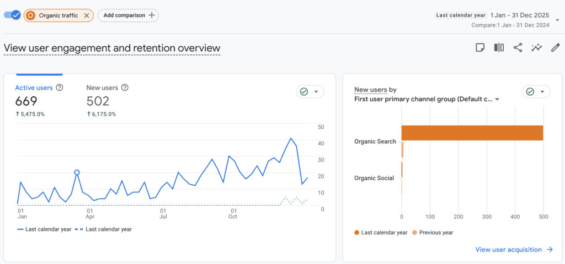Click the green check status on New users card
Image resolution: width=565 pixels, height=264 pixels.
tap(530, 92)
